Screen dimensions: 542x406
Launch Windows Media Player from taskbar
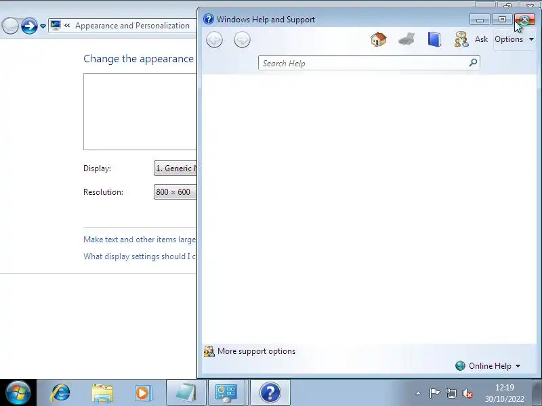pyautogui.click(x=143, y=393)
